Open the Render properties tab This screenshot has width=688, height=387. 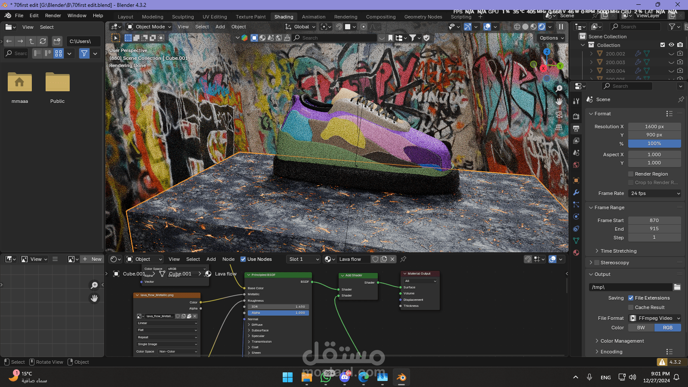click(x=576, y=116)
